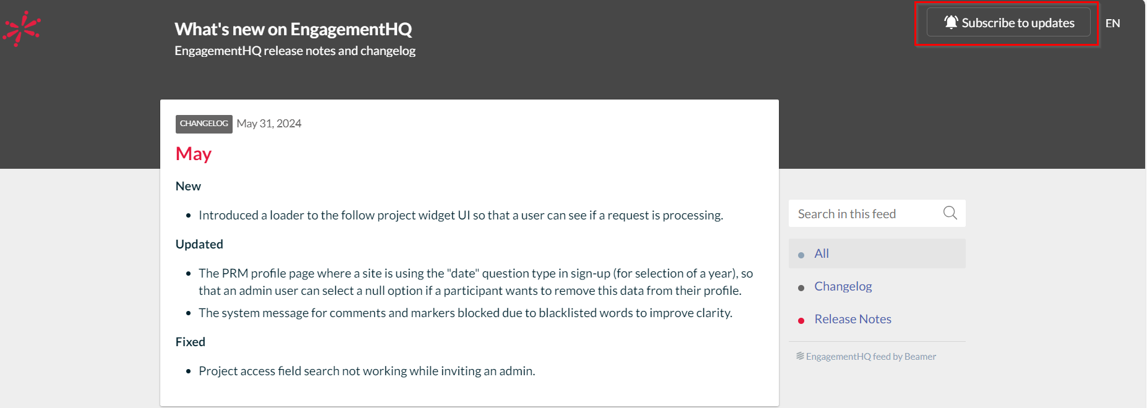1147x408 pixels.
Task: Click the dark dot beside Changelog filter
Action: (801, 287)
